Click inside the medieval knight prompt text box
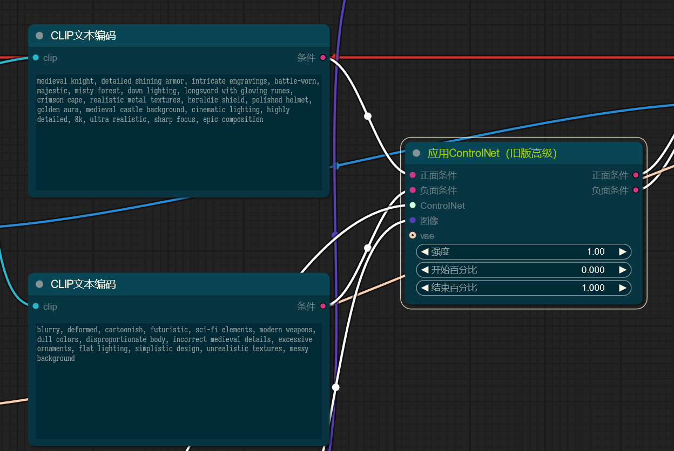This screenshot has height=451, width=674. (x=178, y=151)
